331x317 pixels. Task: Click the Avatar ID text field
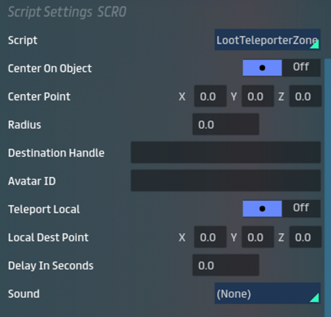click(x=225, y=180)
